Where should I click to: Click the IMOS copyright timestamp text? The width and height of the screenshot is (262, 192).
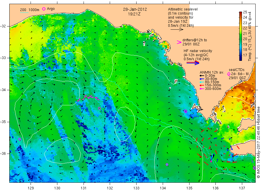pyautogui.click(x=259, y=143)
